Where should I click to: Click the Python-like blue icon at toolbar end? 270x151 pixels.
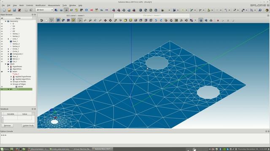click(260, 10)
